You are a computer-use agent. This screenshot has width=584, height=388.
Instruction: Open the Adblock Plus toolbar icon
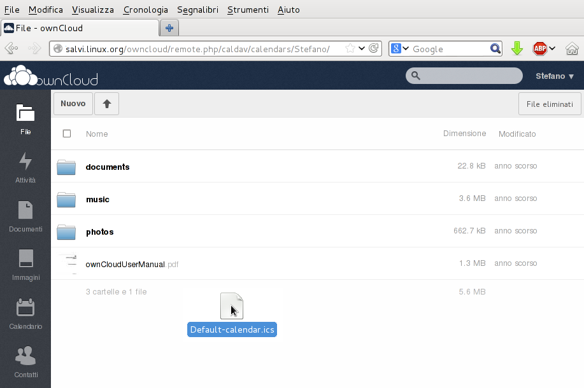(x=539, y=48)
